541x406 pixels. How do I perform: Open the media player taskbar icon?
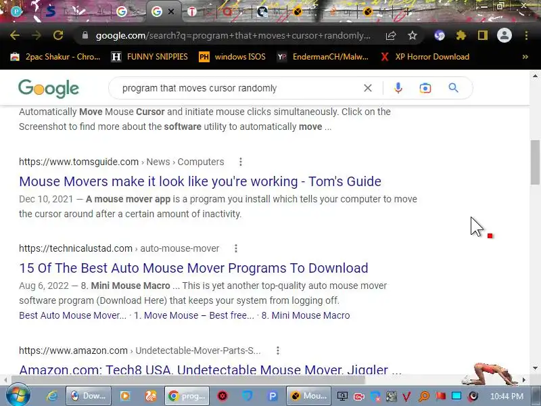[125, 396]
